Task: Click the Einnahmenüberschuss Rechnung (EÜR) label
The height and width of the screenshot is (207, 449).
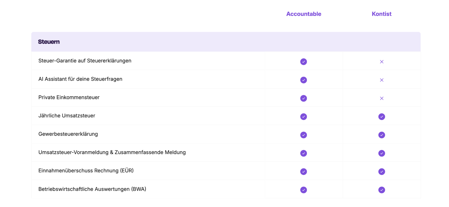Action: tap(86, 171)
